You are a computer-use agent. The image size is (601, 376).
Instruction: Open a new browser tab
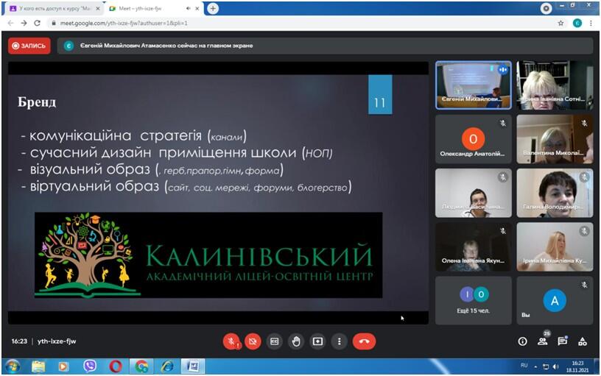pos(213,8)
